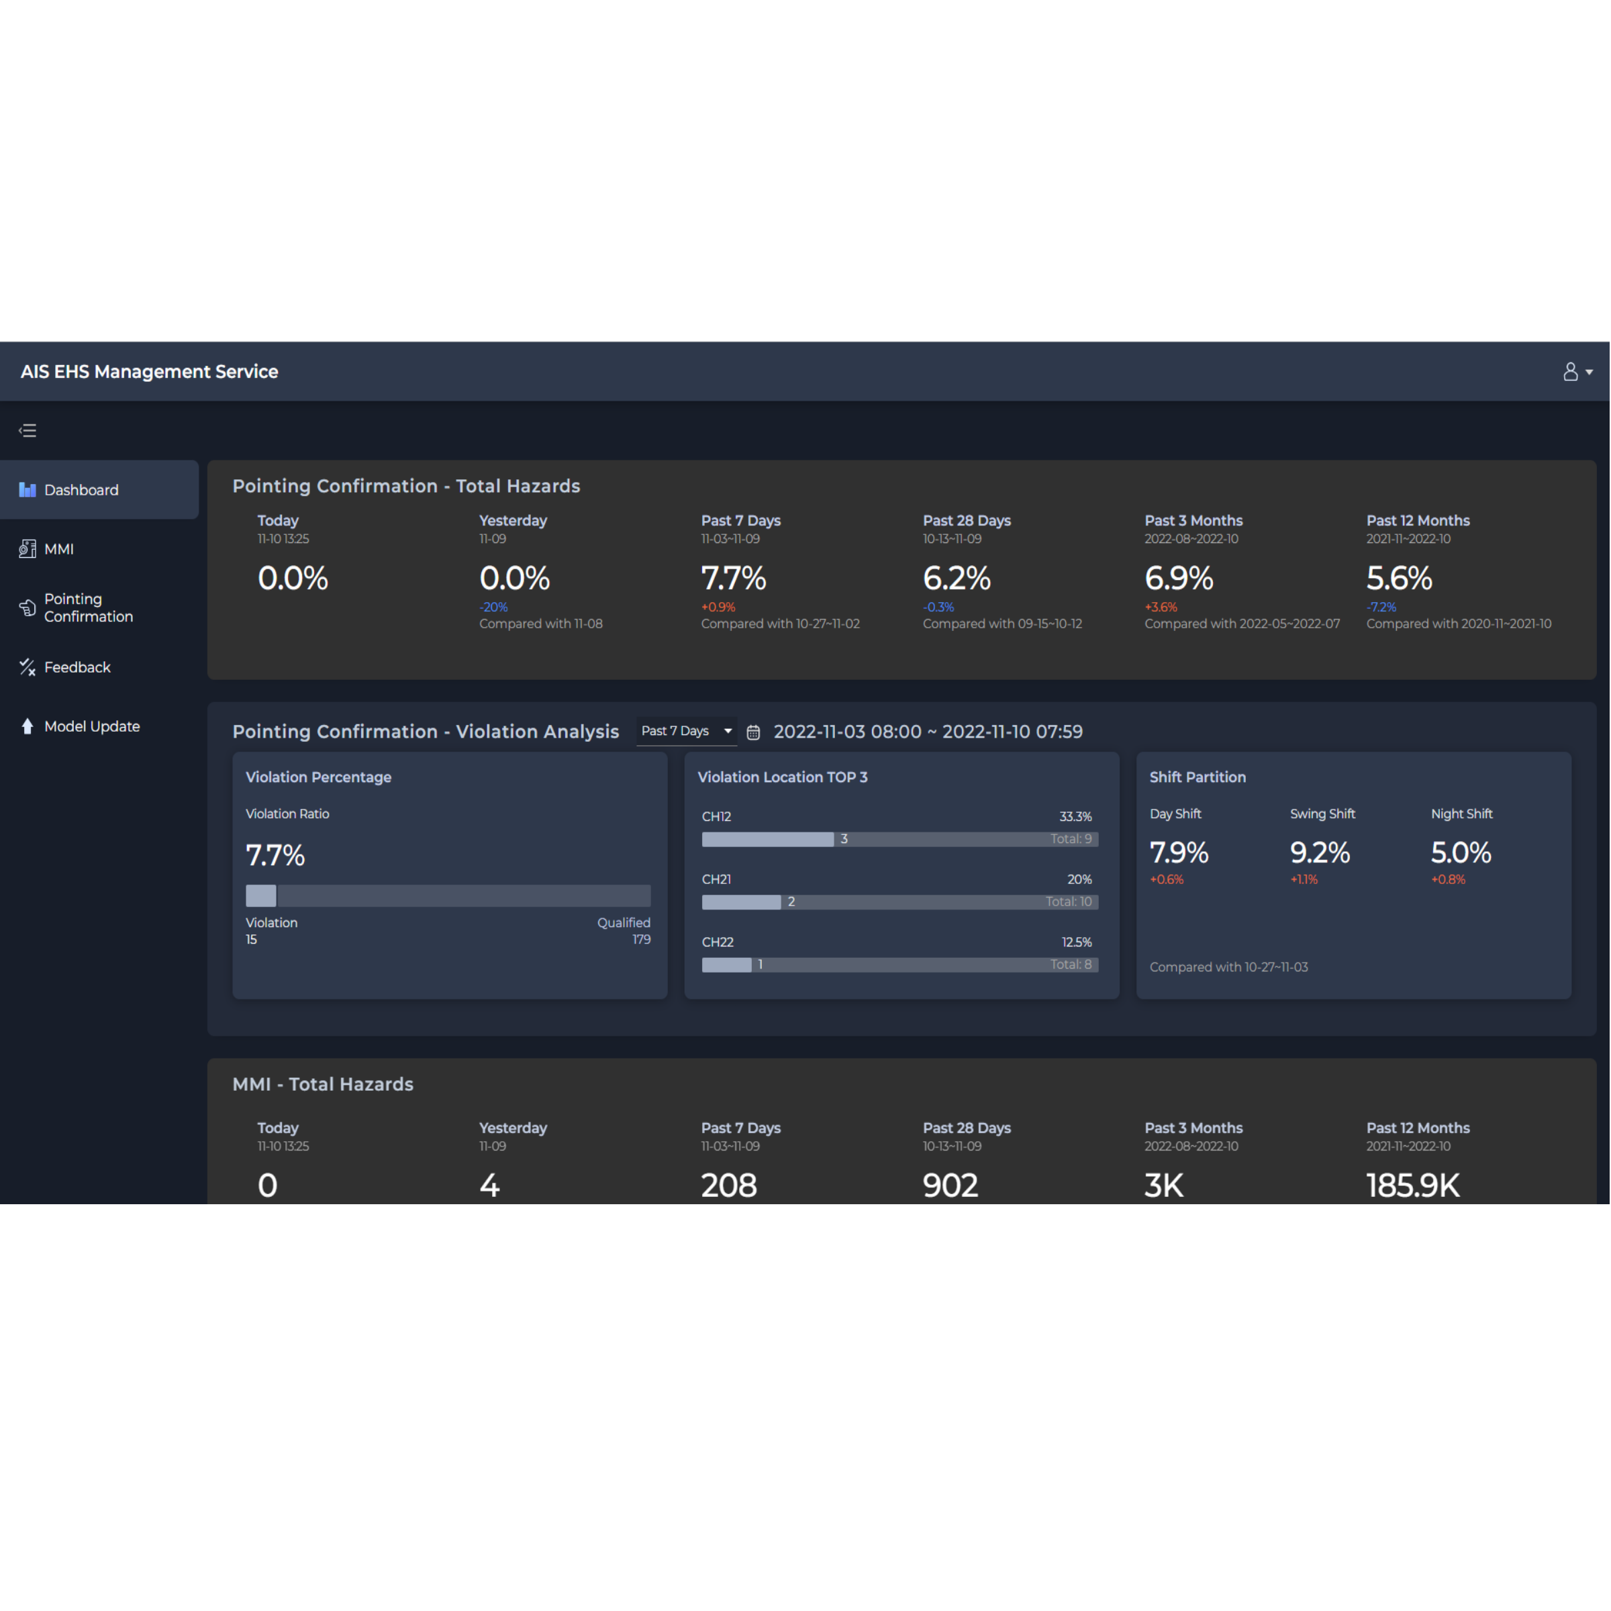Click the Qualified count 179
The height and width of the screenshot is (1611, 1611).
pos(641,940)
